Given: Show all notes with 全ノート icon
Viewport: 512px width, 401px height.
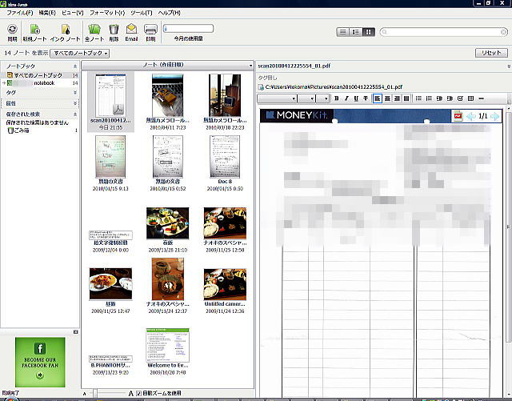Looking at the screenshot, I should point(93,30).
